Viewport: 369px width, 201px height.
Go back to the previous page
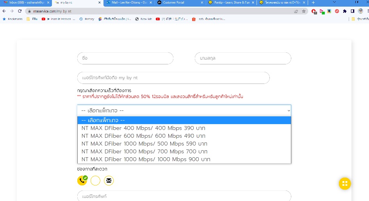pyautogui.click(x=4, y=11)
